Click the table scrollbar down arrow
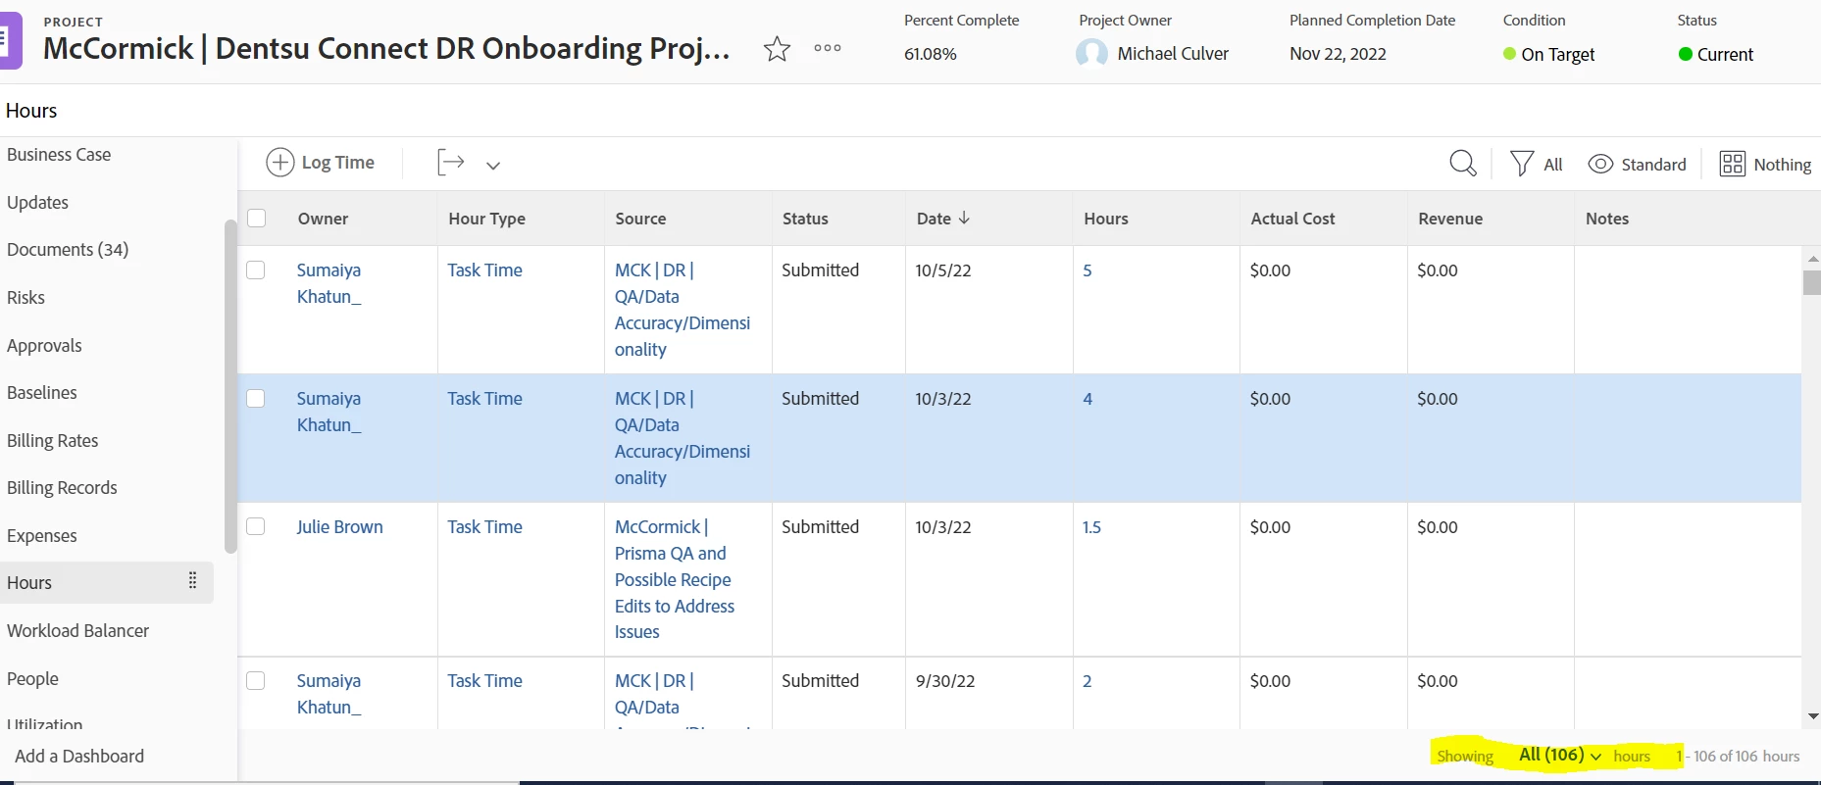Viewport: 1821px width, 785px height. click(1812, 716)
